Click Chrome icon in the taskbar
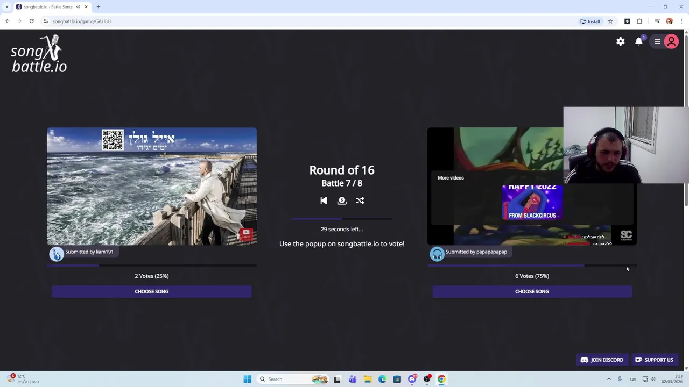The width and height of the screenshot is (689, 387). (x=441, y=379)
